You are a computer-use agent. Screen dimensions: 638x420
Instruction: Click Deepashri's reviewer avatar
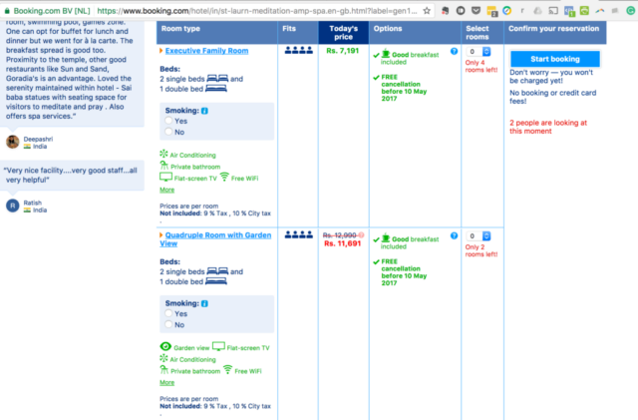point(13,142)
